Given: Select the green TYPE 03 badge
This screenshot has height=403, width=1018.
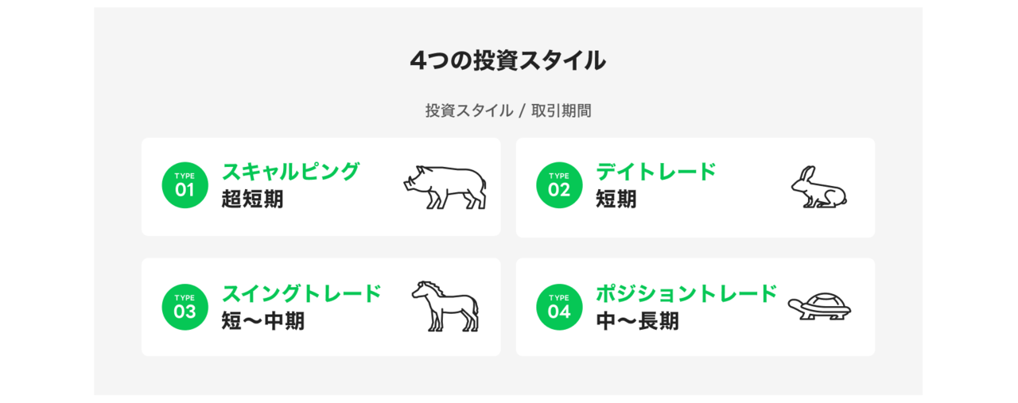Looking at the screenshot, I should 185,308.
